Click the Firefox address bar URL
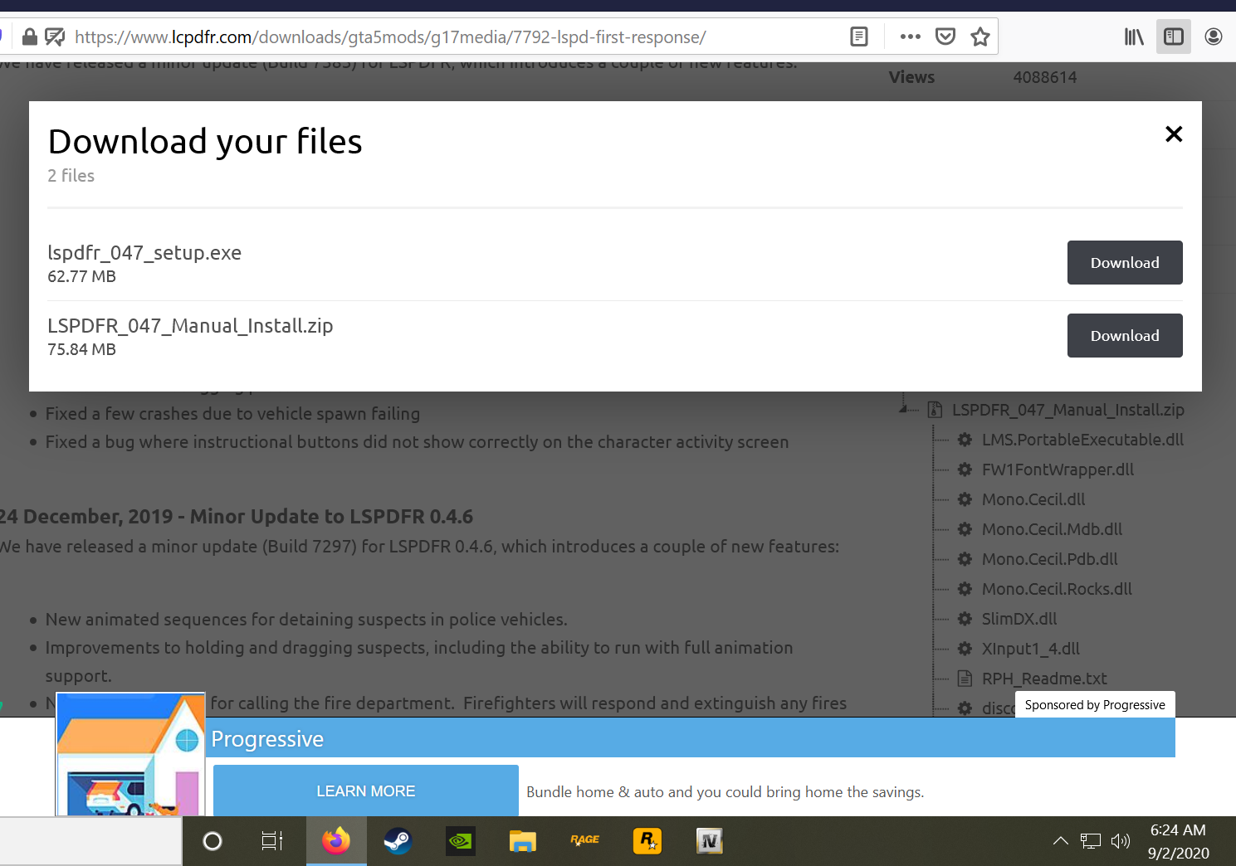The width and height of the screenshot is (1236, 866). [390, 37]
